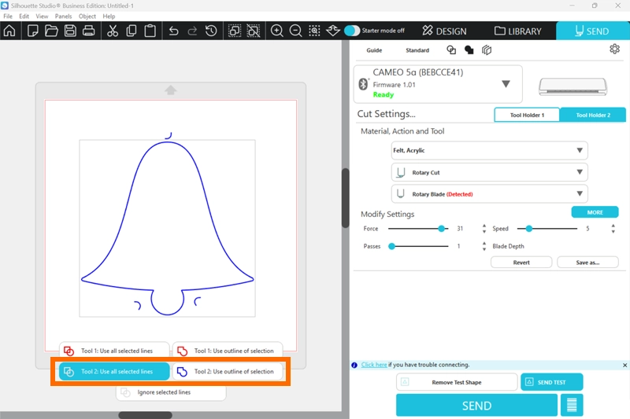The height and width of the screenshot is (419, 630).
Task: Click the Print icon in toolbar
Action: pos(89,31)
